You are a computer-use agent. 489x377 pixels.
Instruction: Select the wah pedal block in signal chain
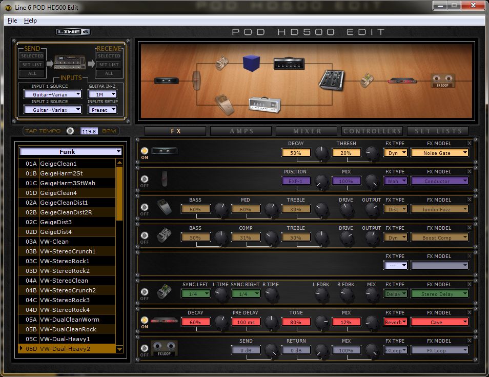pos(196,81)
